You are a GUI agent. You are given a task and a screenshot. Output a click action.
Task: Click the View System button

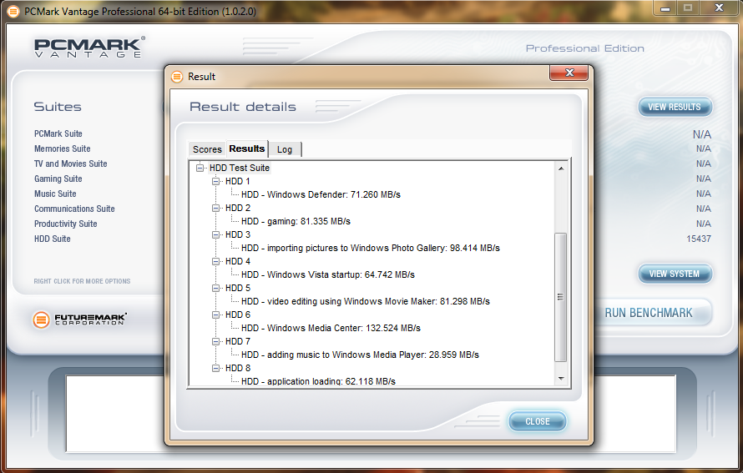click(675, 274)
